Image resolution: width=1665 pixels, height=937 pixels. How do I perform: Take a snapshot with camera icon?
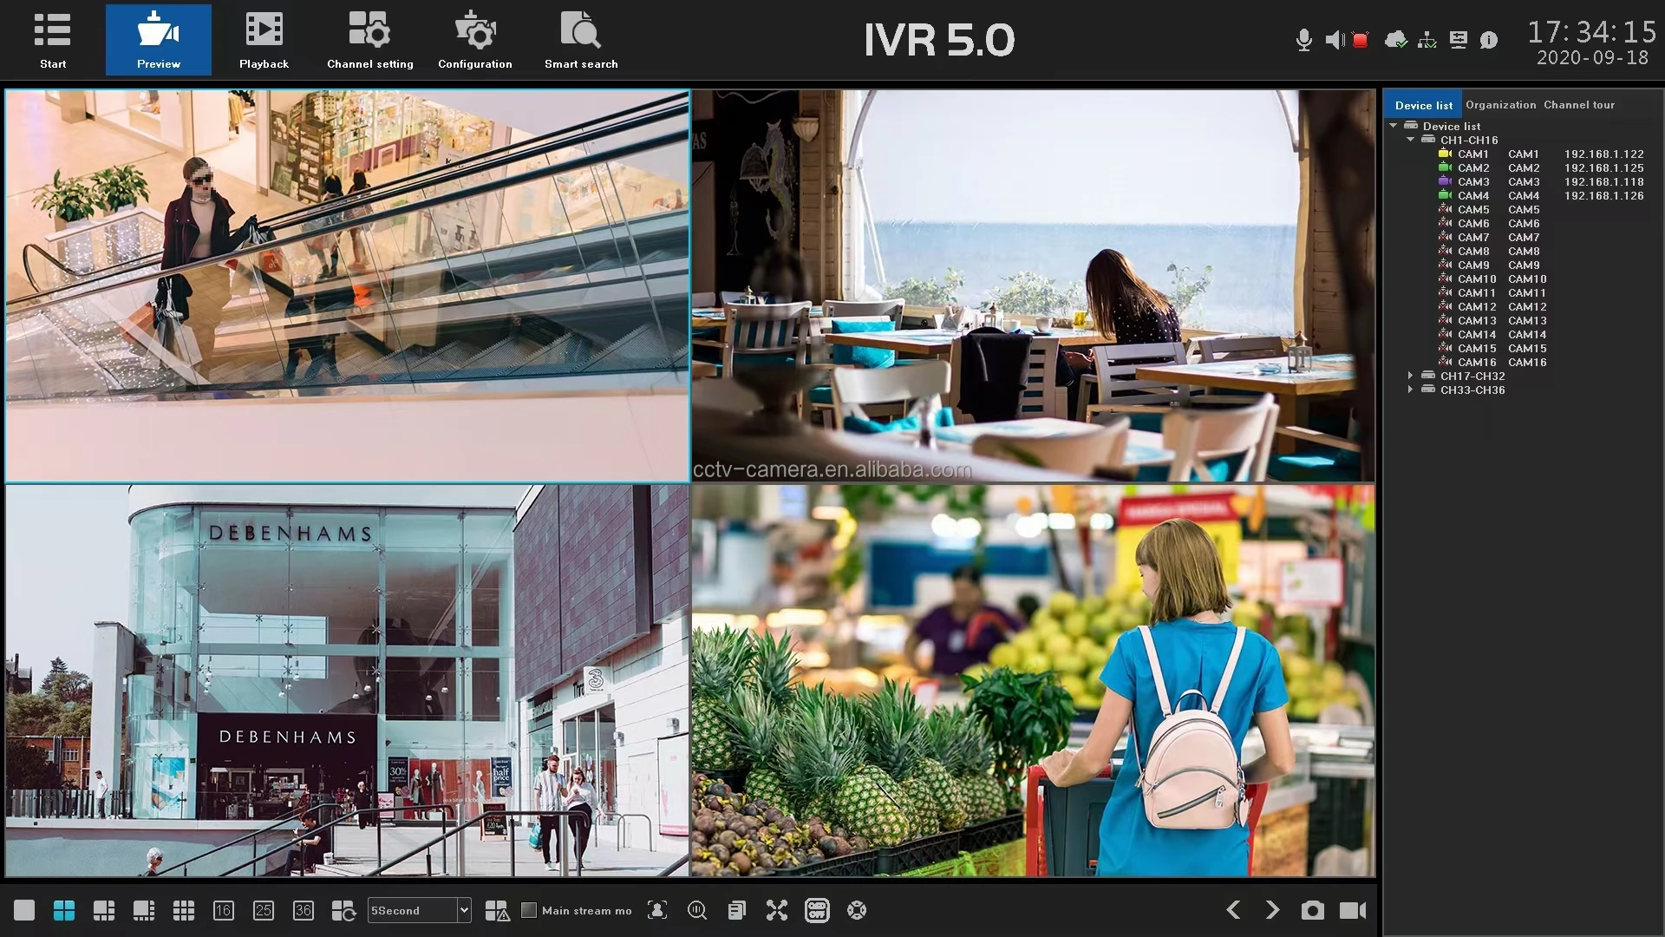coord(1312,910)
